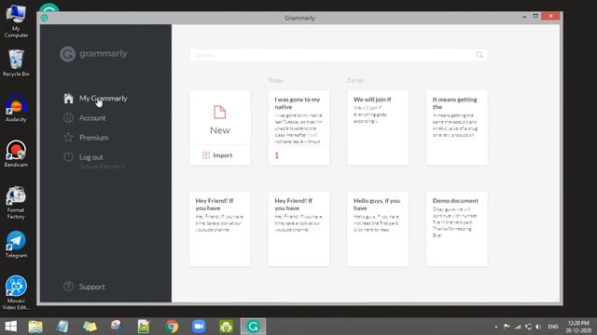Open Chrome from the taskbar

(x=172, y=327)
